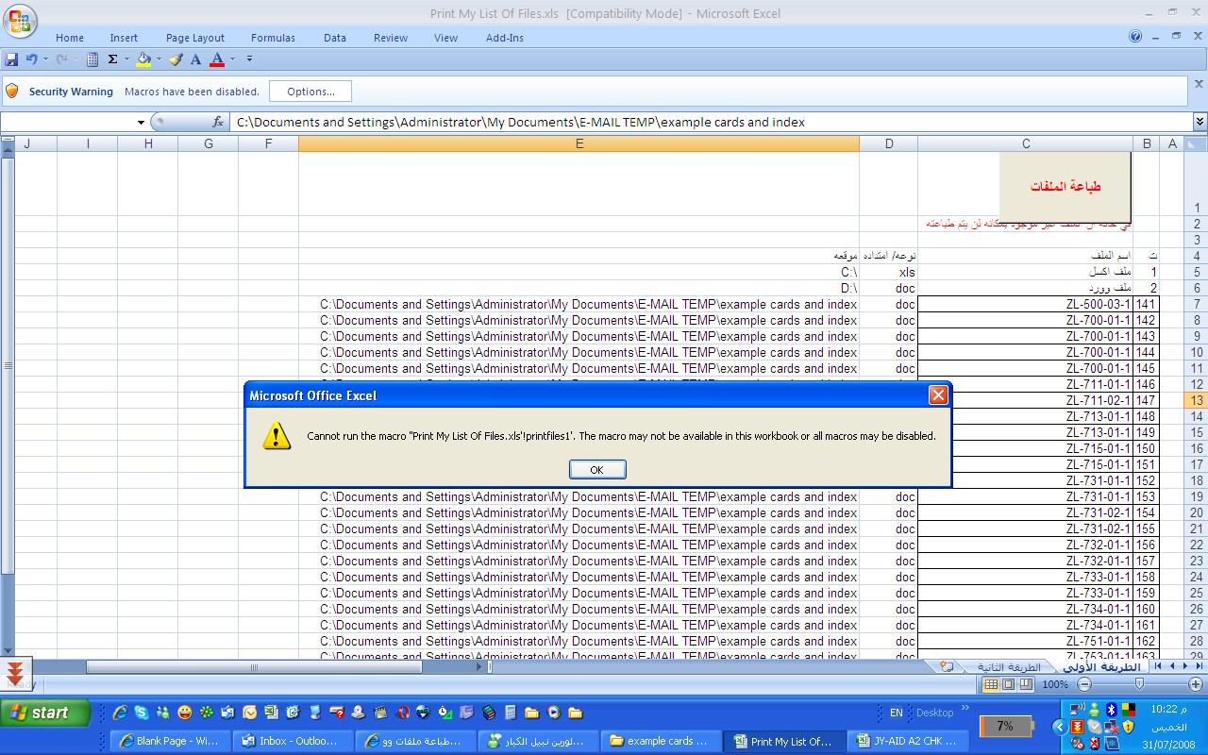Open the Formulas ribbon tab
Viewport: 1208px width, 755px height.
(273, 38)
